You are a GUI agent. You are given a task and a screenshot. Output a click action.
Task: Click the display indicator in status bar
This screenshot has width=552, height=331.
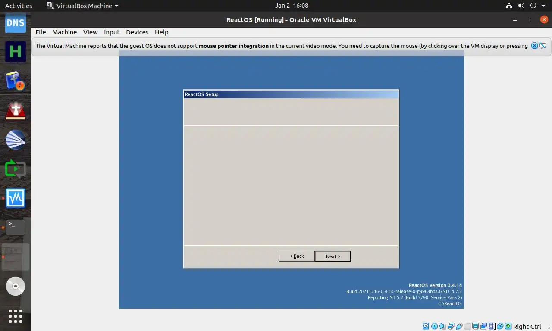475,326
